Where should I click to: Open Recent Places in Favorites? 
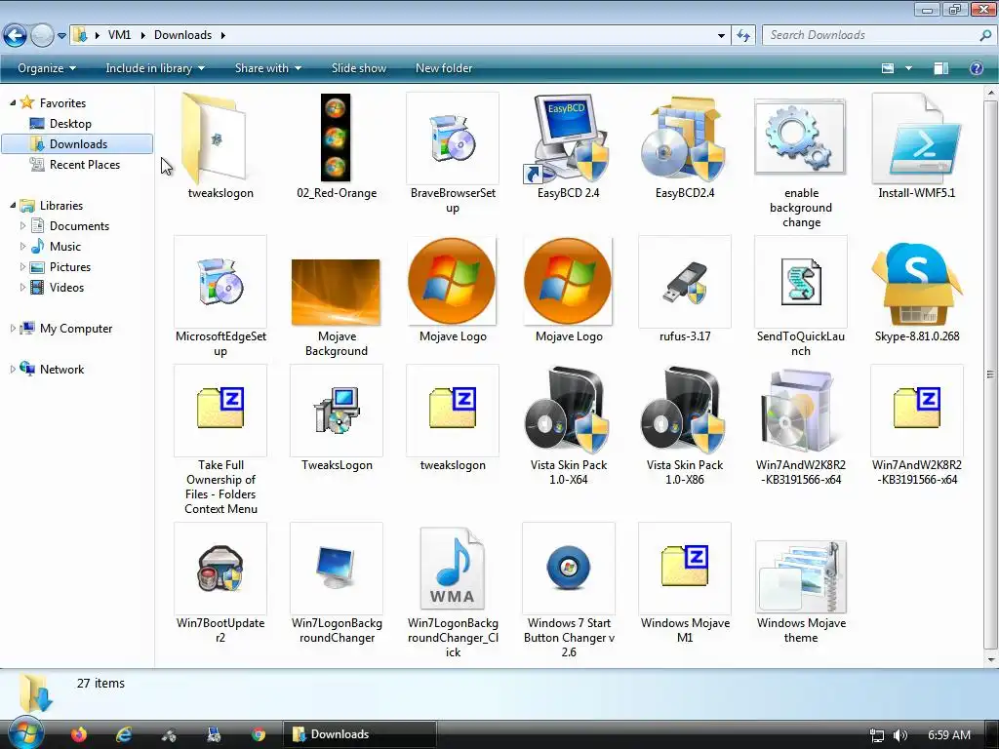[x=84, y=164]
